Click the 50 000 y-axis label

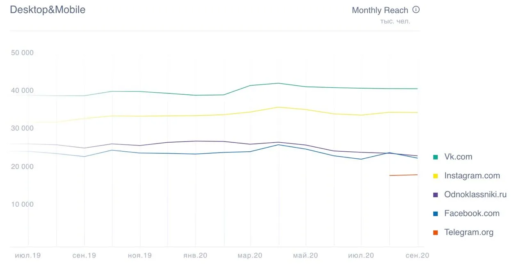pos(22,53)
